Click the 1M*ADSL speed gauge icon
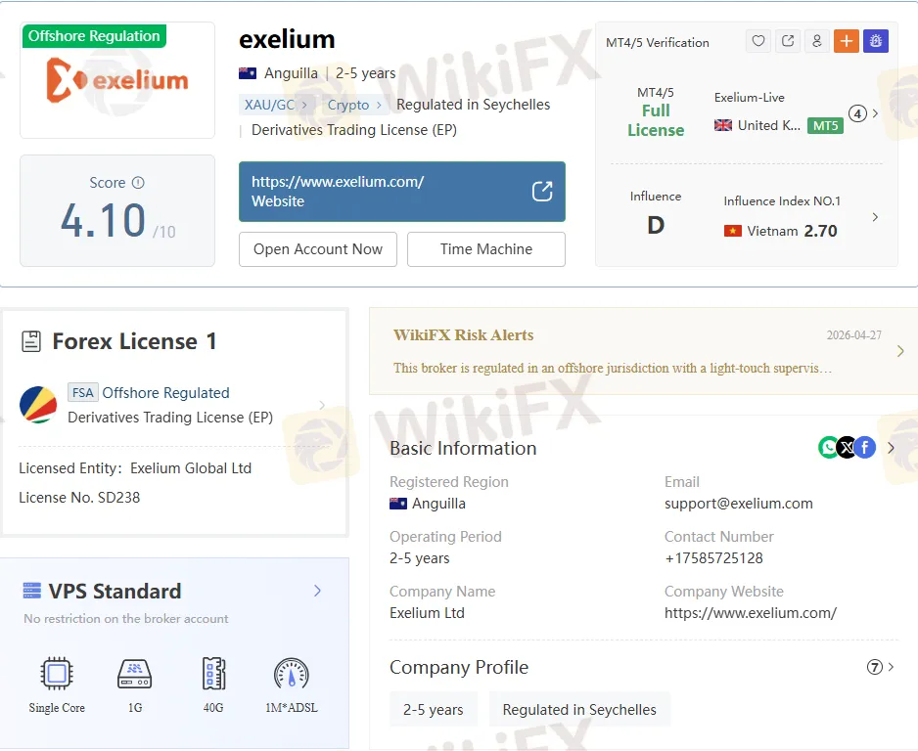 pos(291,673)
